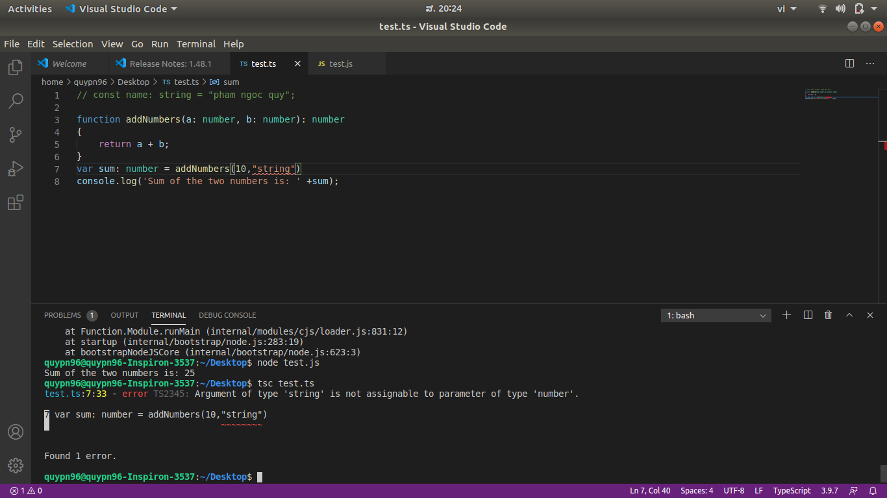This screenshot has height=498, width=887.
Task: Click the terminal scrollbar thumb
Action: click(883, 473)
